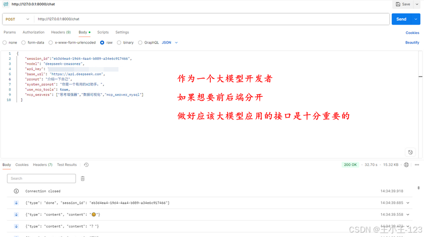
Task: Send the request
Action: [401, 19]
